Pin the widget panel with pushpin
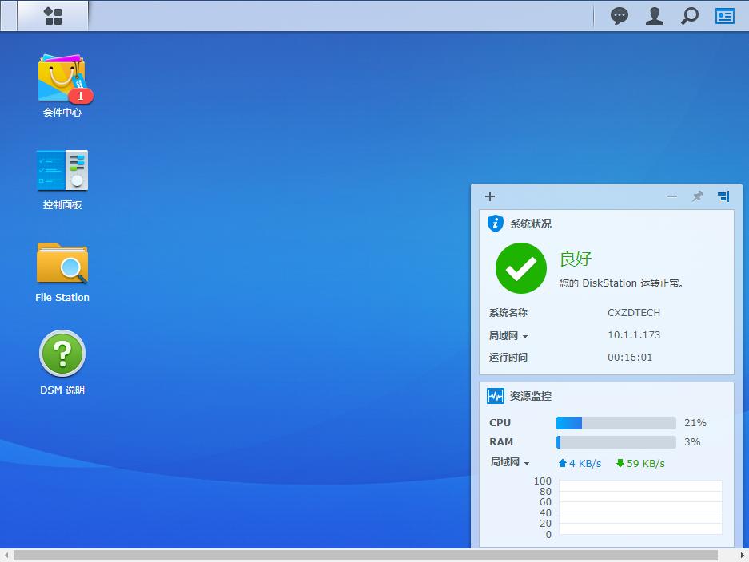Screen dimensions: 749x562 [698, 196]
